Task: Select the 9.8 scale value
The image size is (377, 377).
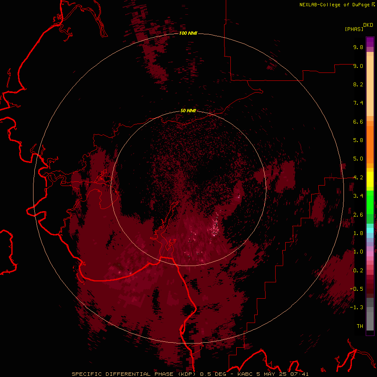Action: 358,47
